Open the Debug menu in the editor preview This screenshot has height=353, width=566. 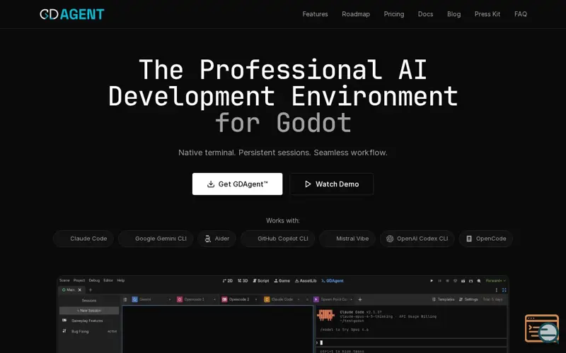point(94,280)
